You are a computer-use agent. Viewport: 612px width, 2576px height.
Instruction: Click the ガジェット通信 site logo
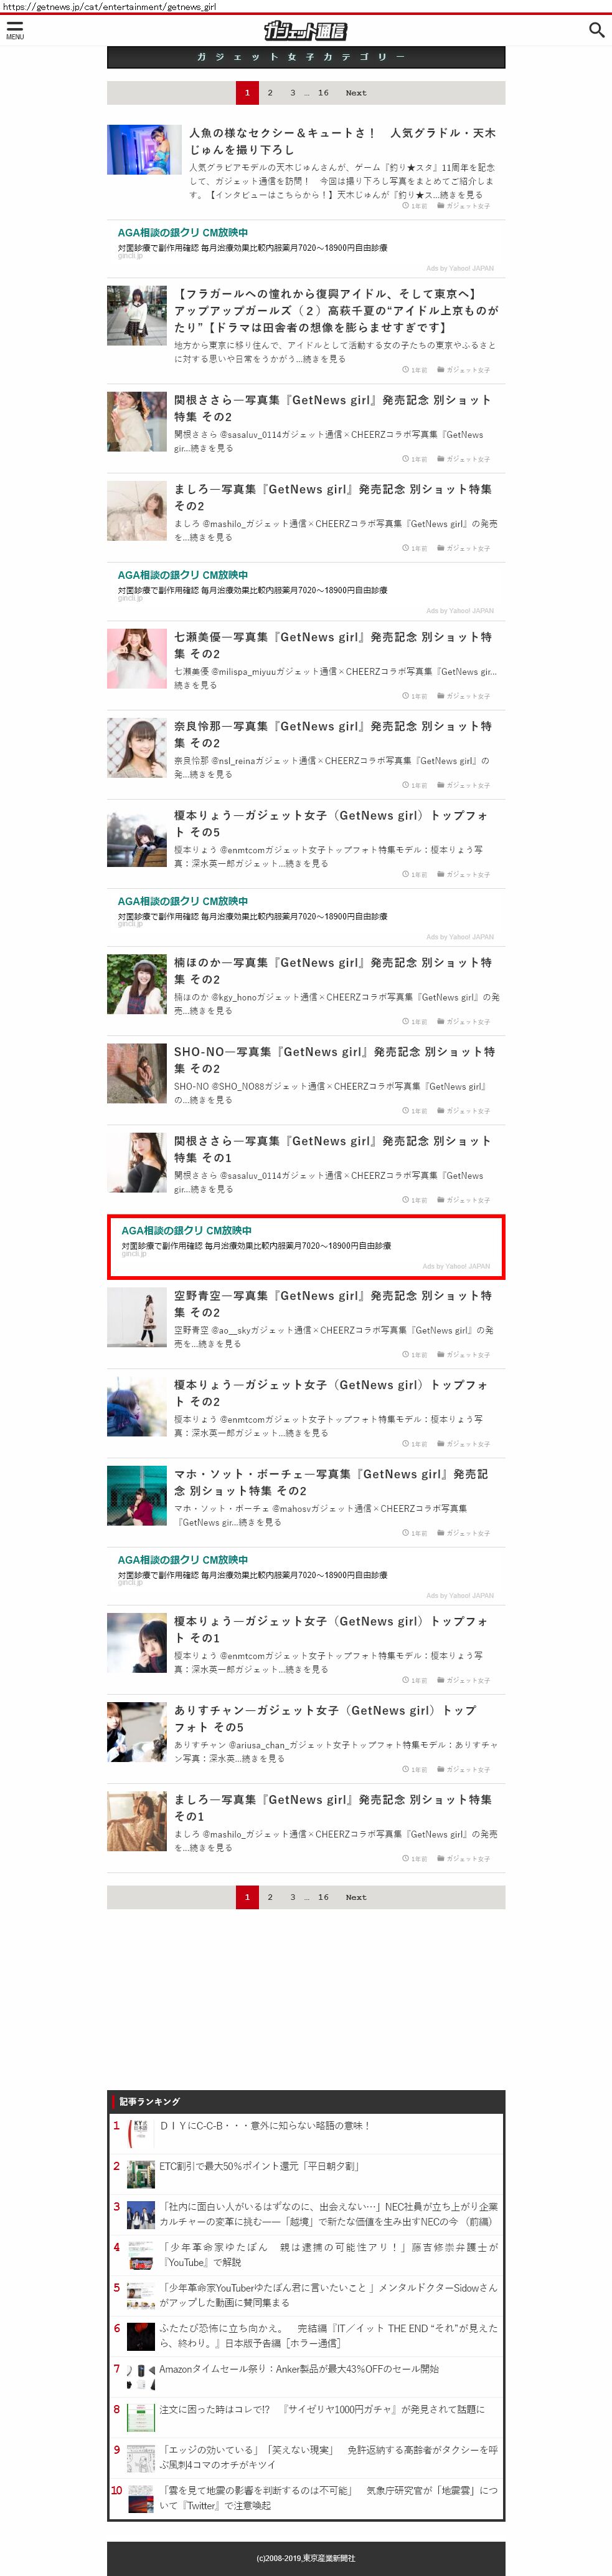tap(306, 31)
